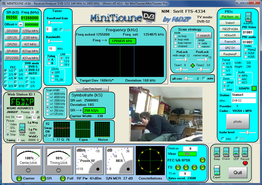
Task: Click the photo button
Action: 238,122
